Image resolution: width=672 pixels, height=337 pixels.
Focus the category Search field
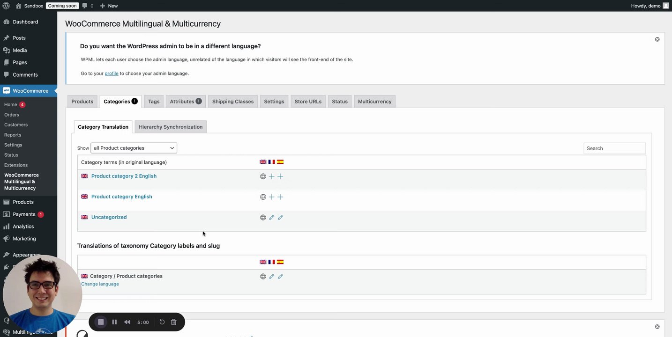pyautogui.click(x=614, y=148)
